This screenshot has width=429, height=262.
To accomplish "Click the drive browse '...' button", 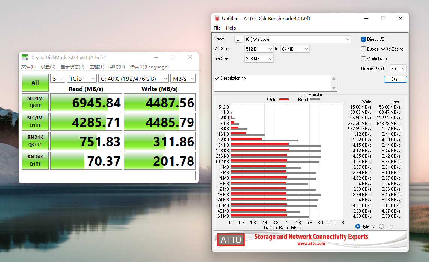I will 238,39.
